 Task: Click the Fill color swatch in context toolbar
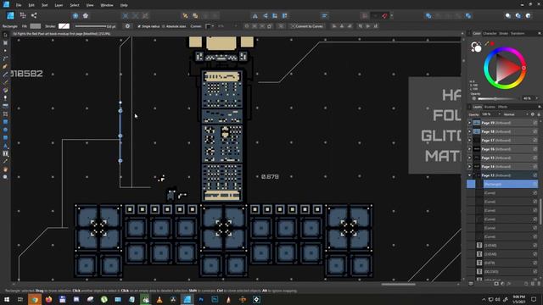(36, 26)
